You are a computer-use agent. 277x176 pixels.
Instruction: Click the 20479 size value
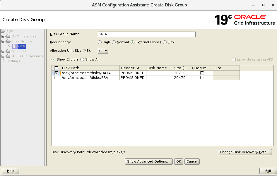(x=180, y=78)
